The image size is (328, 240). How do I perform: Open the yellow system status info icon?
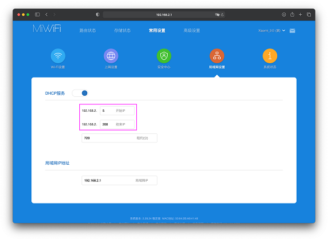270,56
